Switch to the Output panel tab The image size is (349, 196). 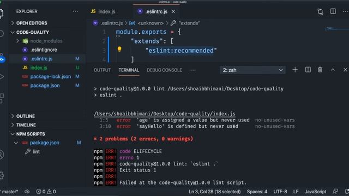(x=102, y=70)
